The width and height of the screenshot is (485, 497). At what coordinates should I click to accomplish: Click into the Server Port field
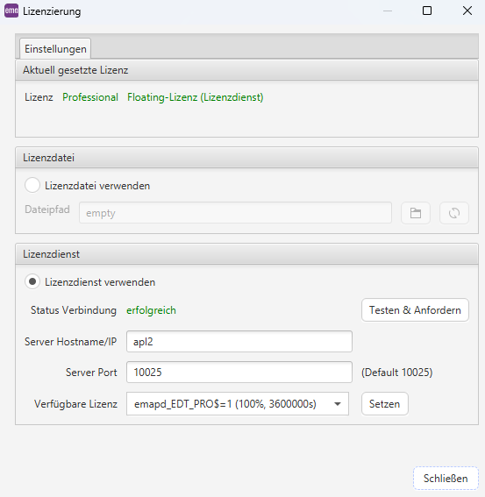coord(239,373)
